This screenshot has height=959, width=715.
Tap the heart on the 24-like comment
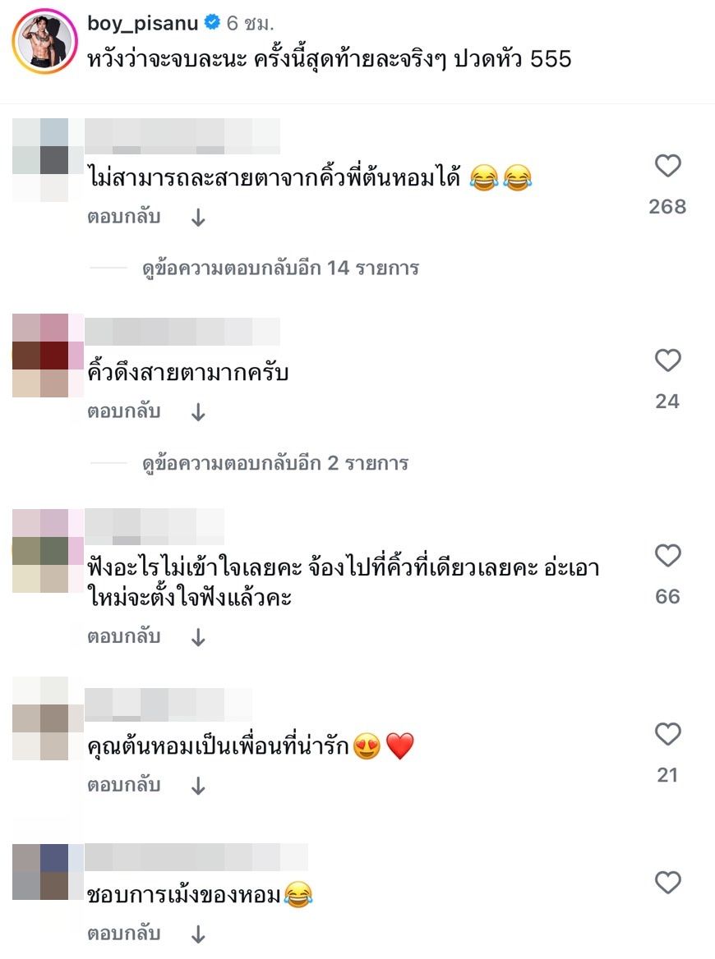[668, 360]
